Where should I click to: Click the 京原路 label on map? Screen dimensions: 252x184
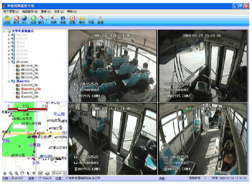[35, 145]
